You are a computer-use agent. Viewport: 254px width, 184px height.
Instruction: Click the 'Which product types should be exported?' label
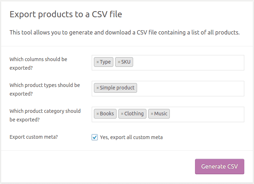coord(45,89)
